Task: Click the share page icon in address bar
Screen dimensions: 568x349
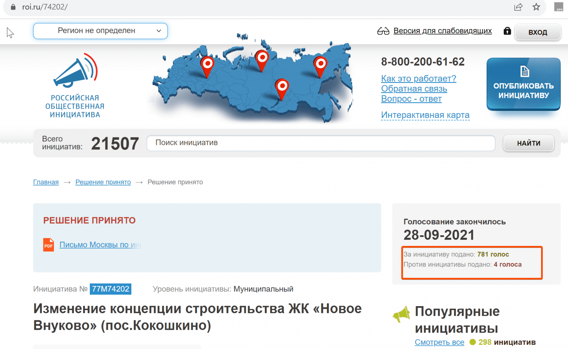Action: (518, 7)
